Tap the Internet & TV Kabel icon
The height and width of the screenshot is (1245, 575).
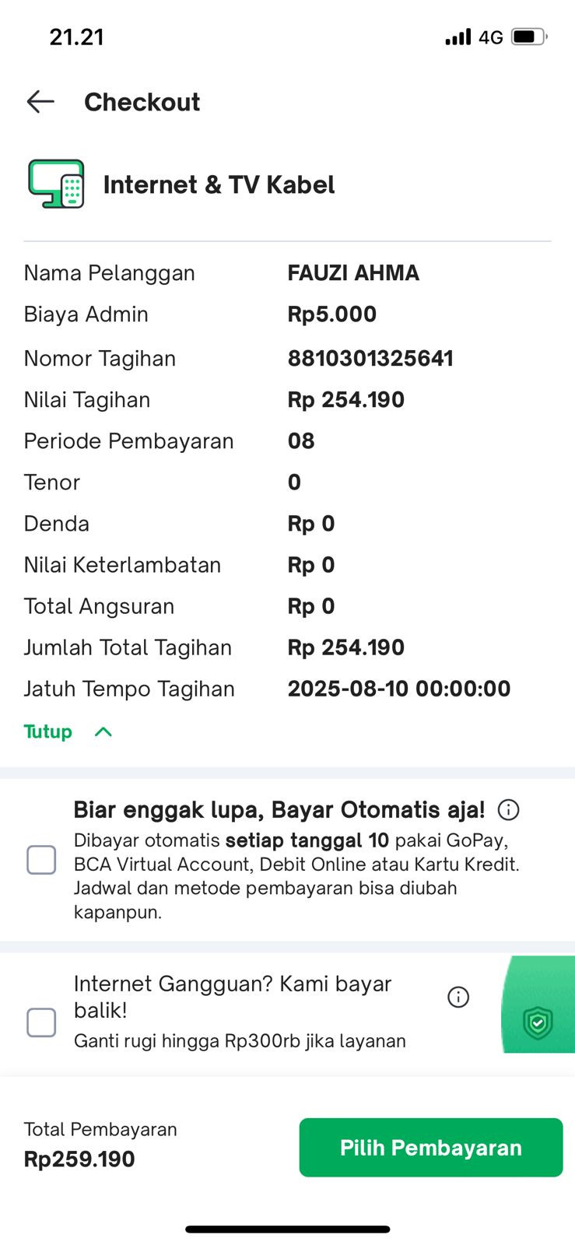56,184
